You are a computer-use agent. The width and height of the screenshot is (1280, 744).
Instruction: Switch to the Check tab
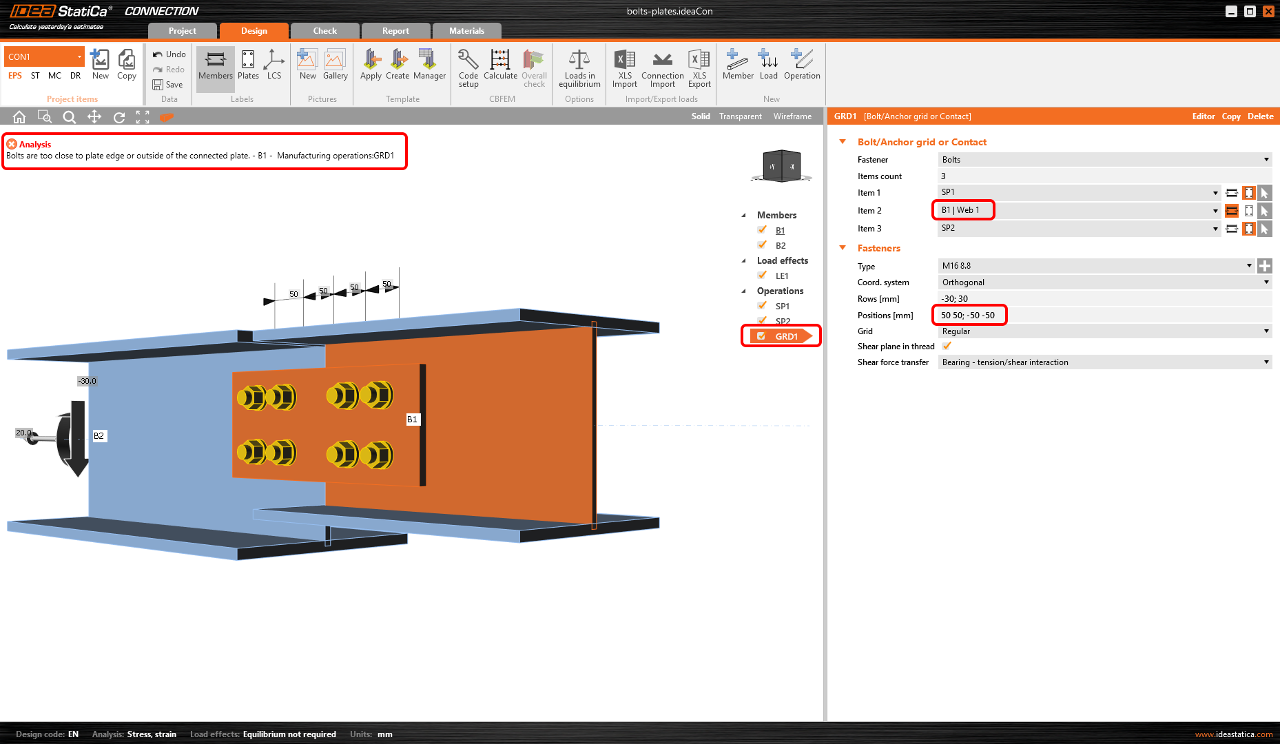(325, 31)
